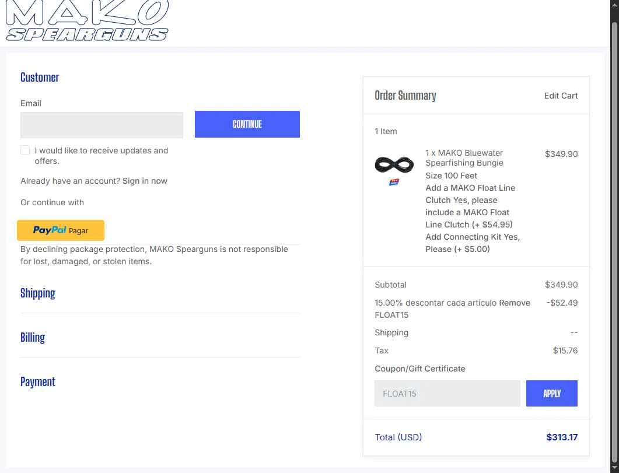Click the 'Subtotal' label
The height and width of the screenshot is (473, 619).
pyautogui.click(x=390, y=285)
